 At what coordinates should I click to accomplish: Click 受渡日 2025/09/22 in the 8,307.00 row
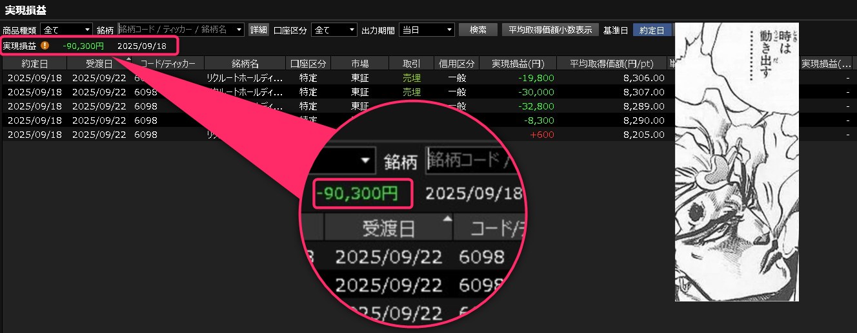[99, 91]
